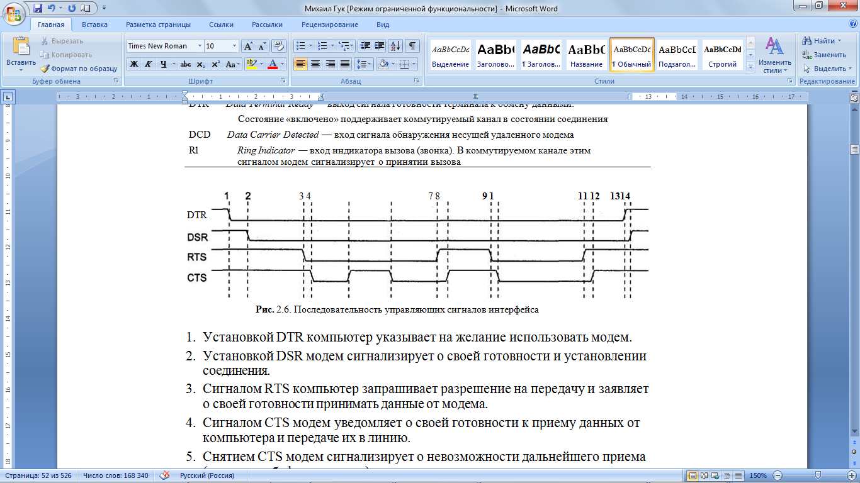Open the Page Layout (Разметка страницы) tab

tap(158, 25)
